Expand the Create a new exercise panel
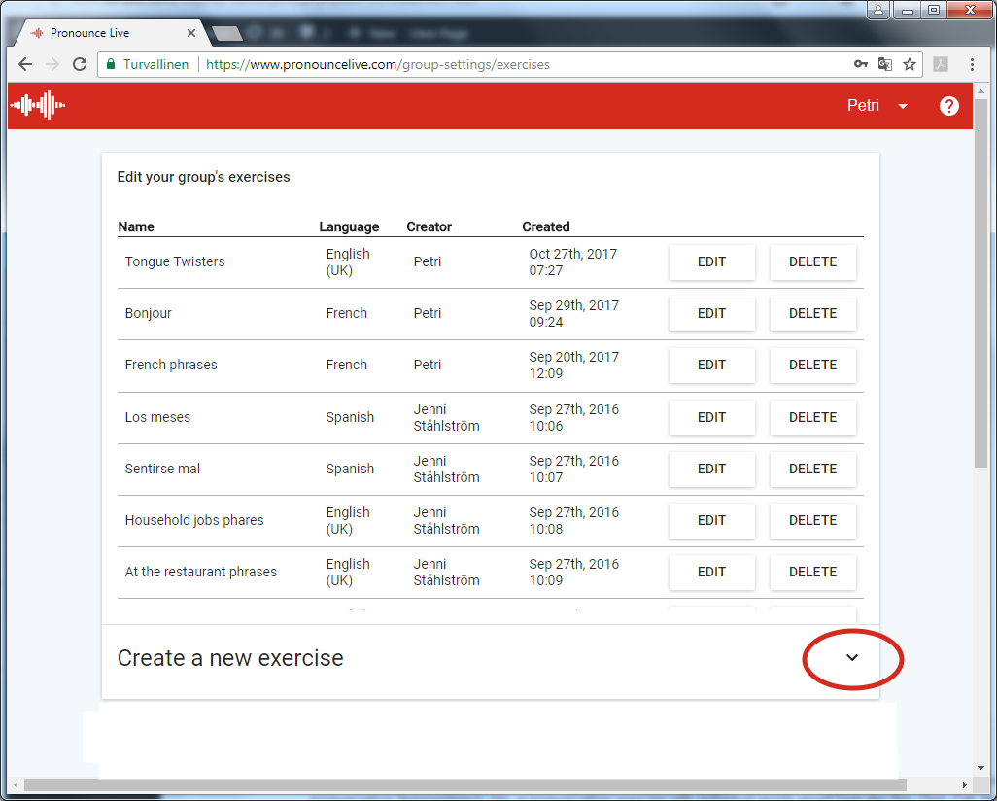 [852, 658]
